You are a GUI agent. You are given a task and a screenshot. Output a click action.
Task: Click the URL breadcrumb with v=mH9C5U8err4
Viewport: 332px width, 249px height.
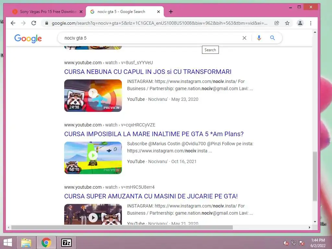click(109, 187)
